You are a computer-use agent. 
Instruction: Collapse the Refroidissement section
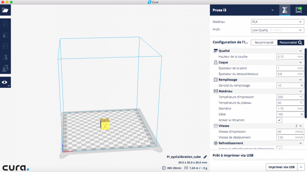pos(301,143)
